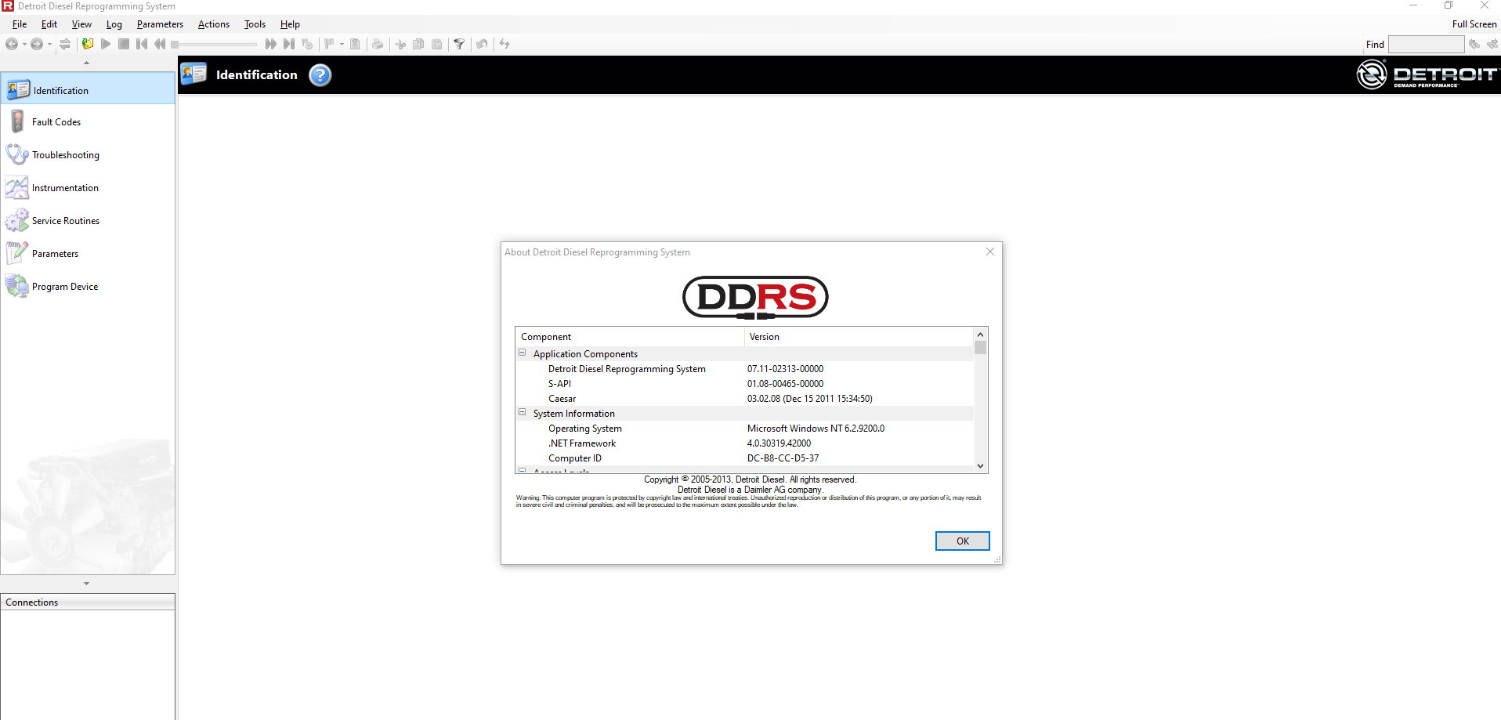Image resolution: width=1501 pixels, height=720 pixels.
Task: Expand the sidebar down chevron above Connections
Action: (86, 584)
